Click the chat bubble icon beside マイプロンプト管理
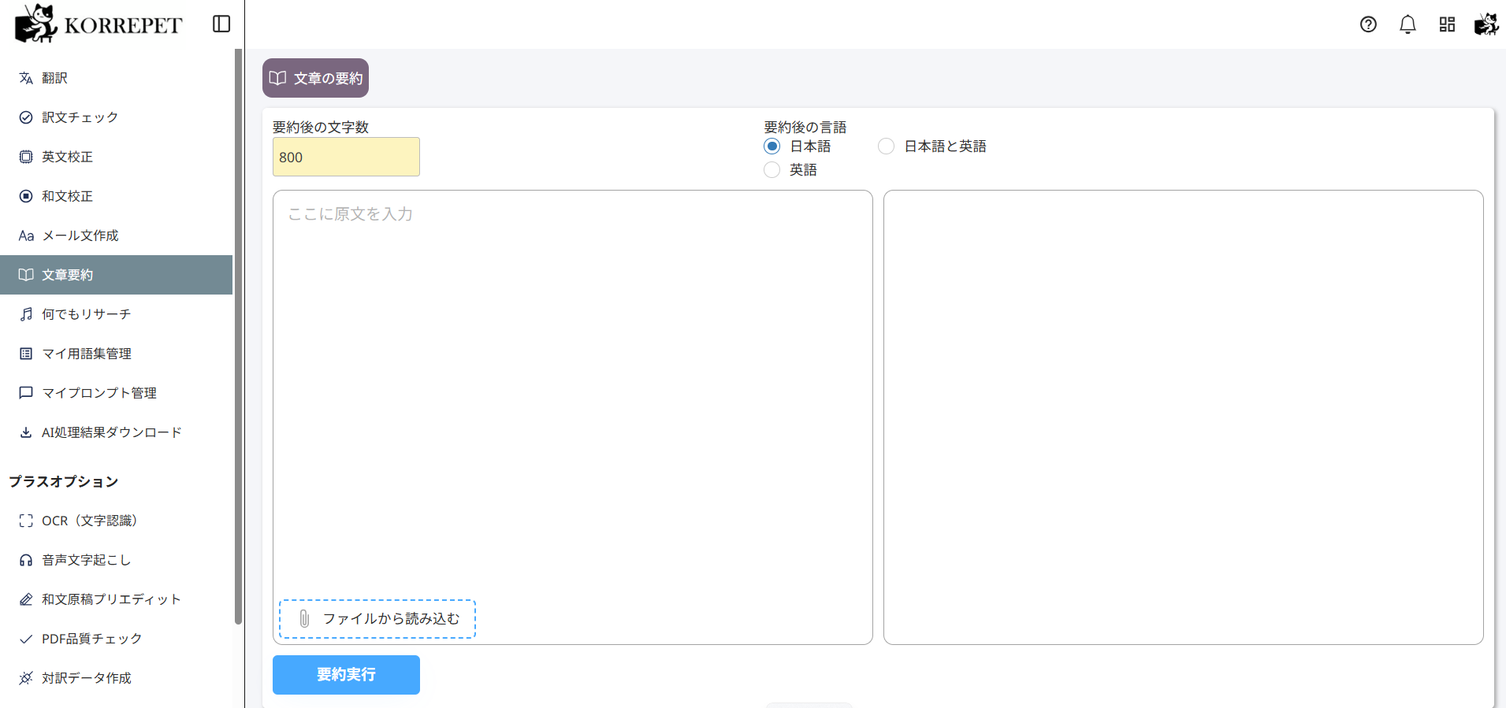Image resolution: width=1506 pixels, height=708 pixels. [x=26, y=393]
